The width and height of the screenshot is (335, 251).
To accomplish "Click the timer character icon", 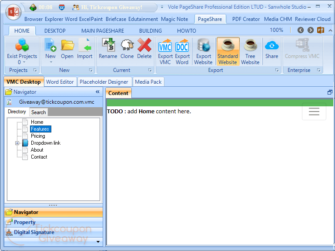I will point(33,7).
